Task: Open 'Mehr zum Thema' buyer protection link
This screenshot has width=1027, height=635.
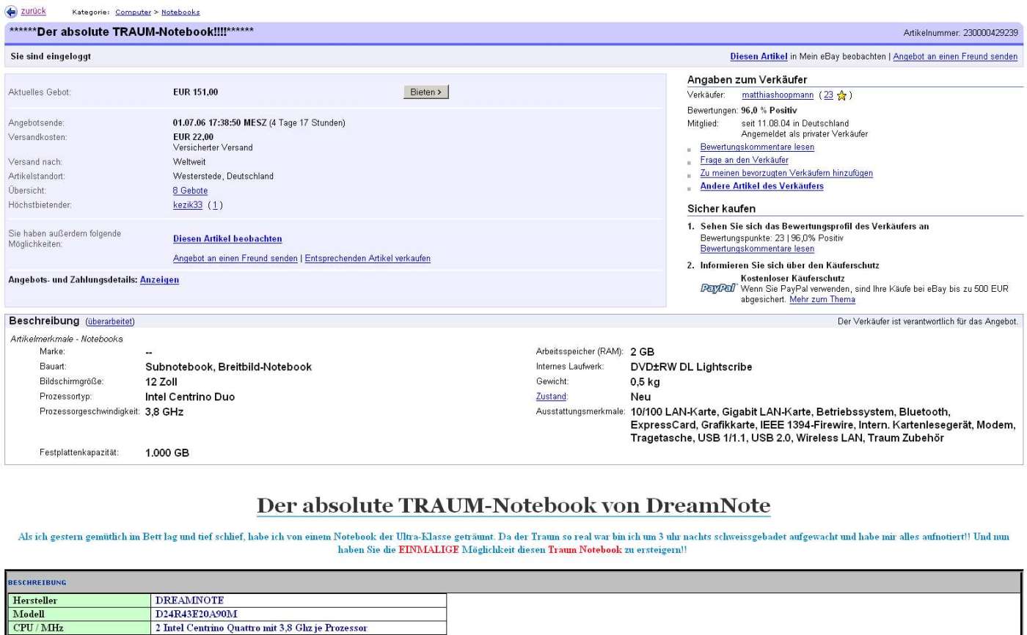Action: pos(822,299)
